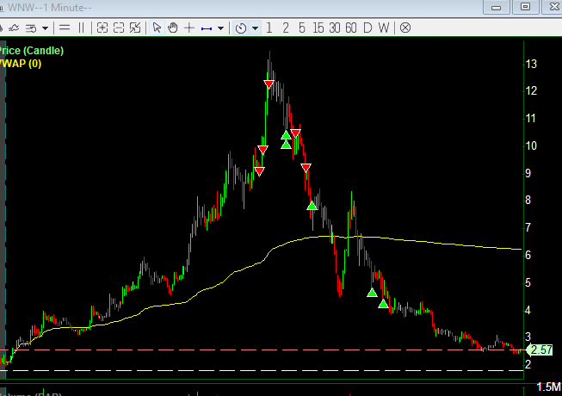Screen dimensions: 562x396
Task: Click the 13 price axis label
Action: (531, 65)
